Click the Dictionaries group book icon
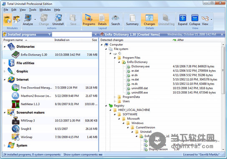This screenshot has width=227, height=159. 11,47
